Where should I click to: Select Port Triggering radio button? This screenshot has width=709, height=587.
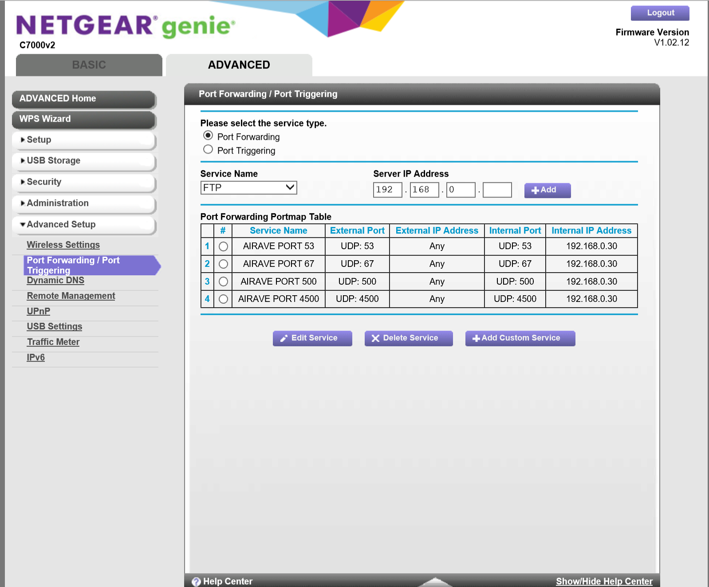click(208, 149)
